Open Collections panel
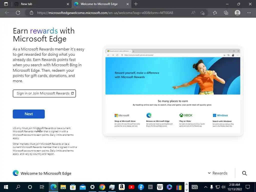This screenshot has height=192, width=256. 226,13
